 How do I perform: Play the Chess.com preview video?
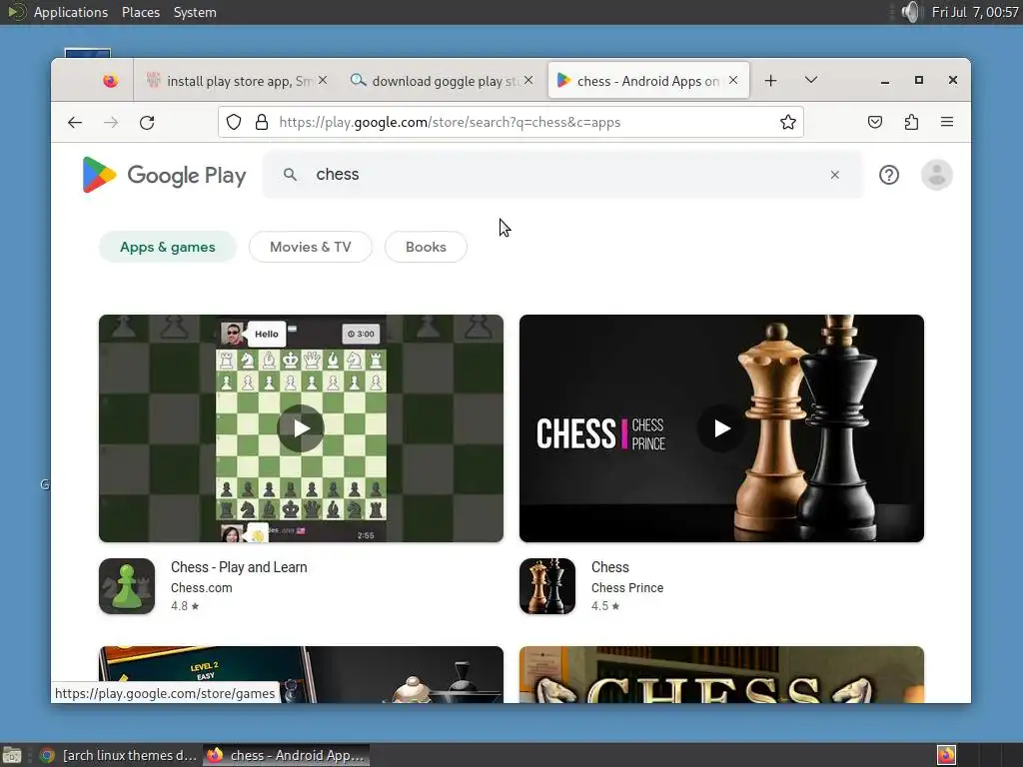[x=300, y=428]
